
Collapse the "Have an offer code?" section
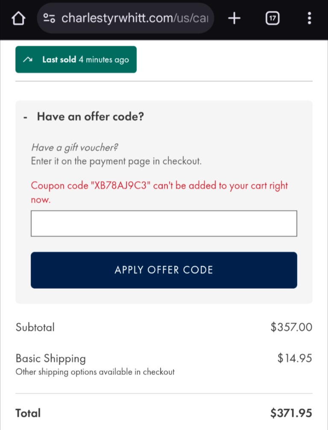click(x=91, y=116)
